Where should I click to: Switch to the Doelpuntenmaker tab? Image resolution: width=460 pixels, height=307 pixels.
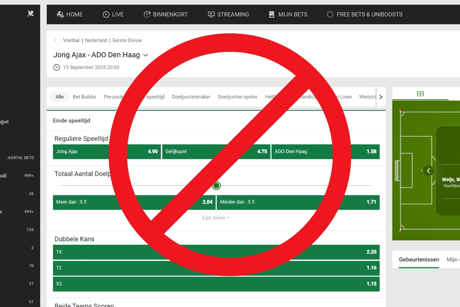coord(191,97)
